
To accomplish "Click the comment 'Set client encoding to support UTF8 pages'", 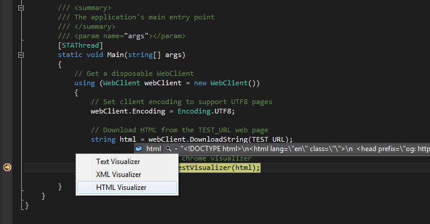I will click(182, 102).
